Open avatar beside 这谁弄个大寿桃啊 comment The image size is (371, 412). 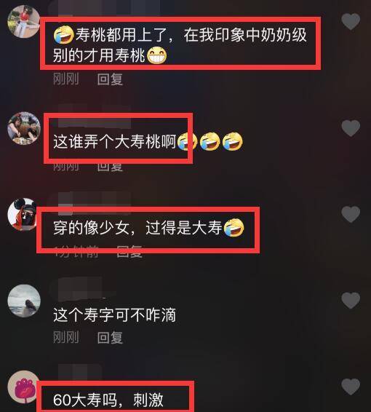pyautogui.click(x=24, y=128)
